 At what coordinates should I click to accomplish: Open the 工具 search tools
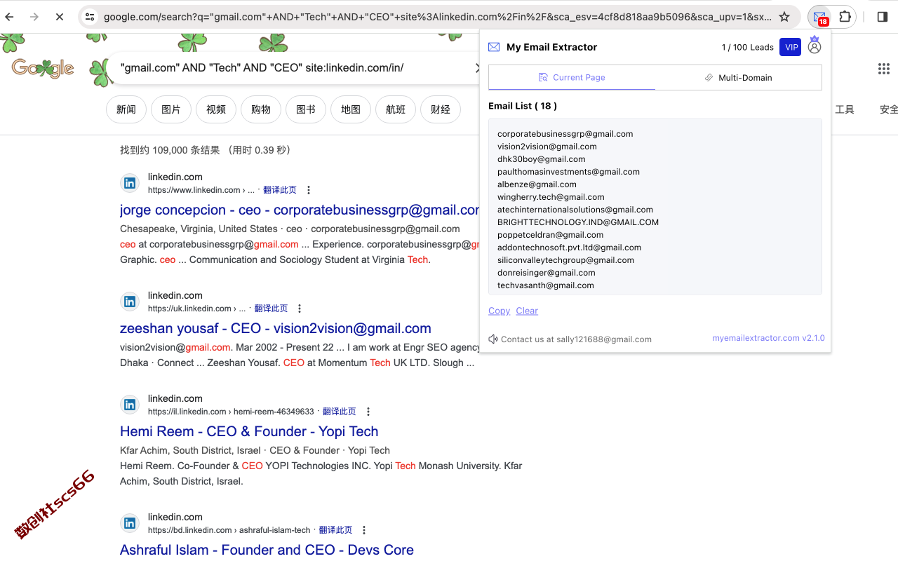845,109
